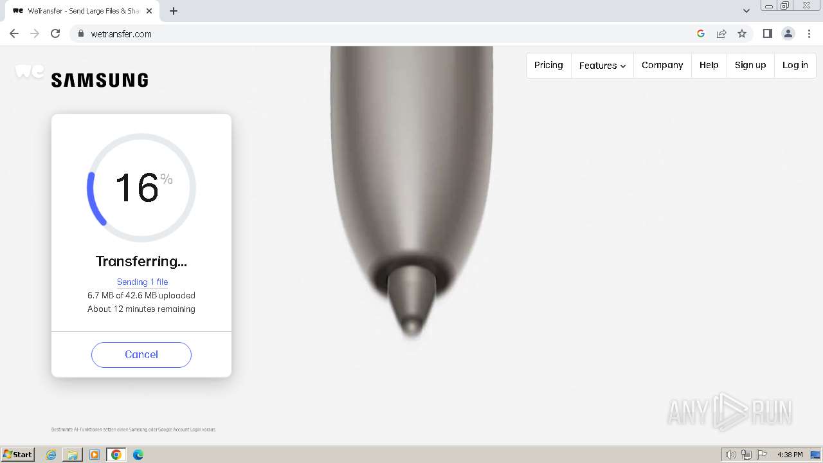This screenshot has width=823, height=463.
Task: Minimize the Chrome window
Action: (769, 6)
